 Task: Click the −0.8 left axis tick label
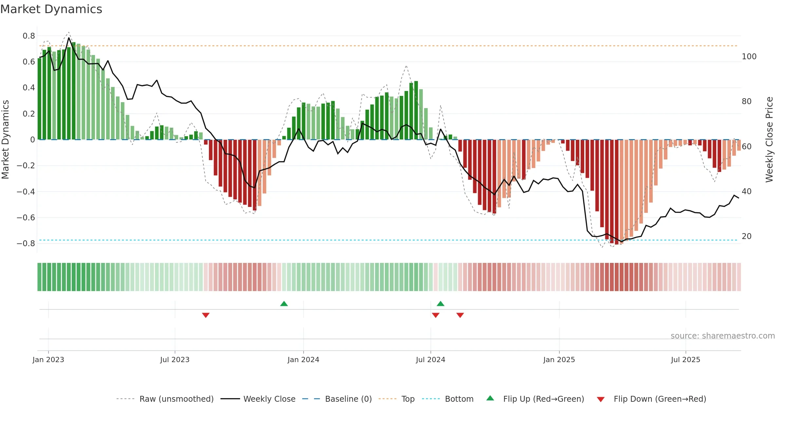[26, 243]
